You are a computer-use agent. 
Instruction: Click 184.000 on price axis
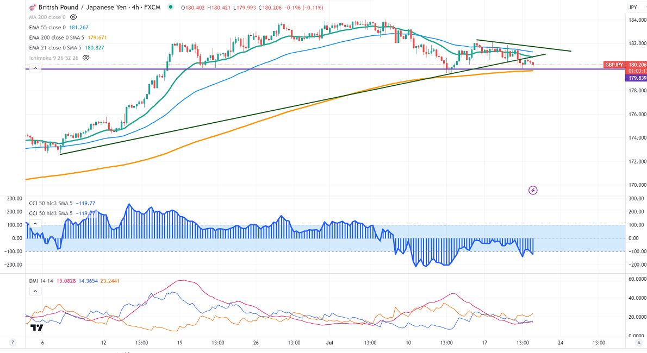pyautogui.click(x=637, y=20)
